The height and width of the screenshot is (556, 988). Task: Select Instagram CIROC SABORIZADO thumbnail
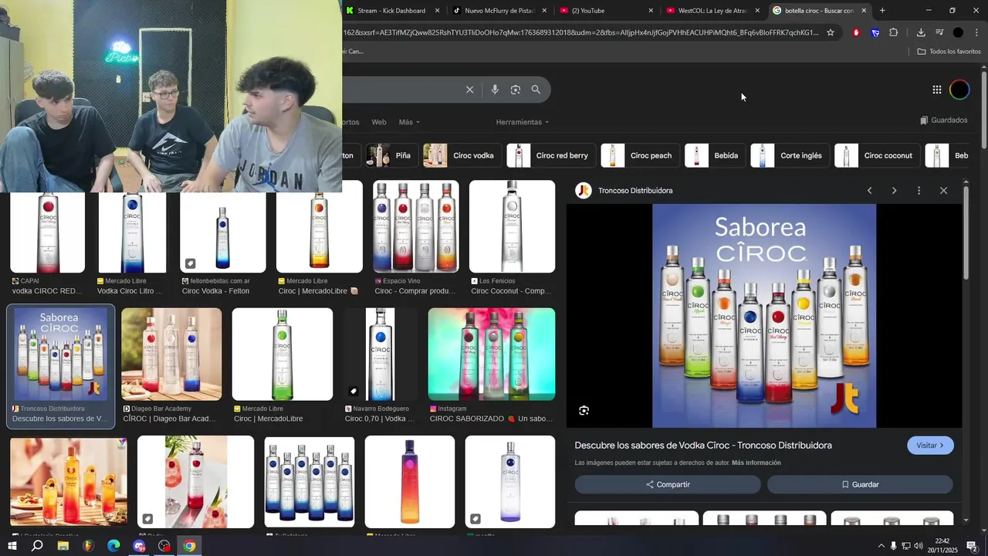pyautogui.click(x=492, y=354)
